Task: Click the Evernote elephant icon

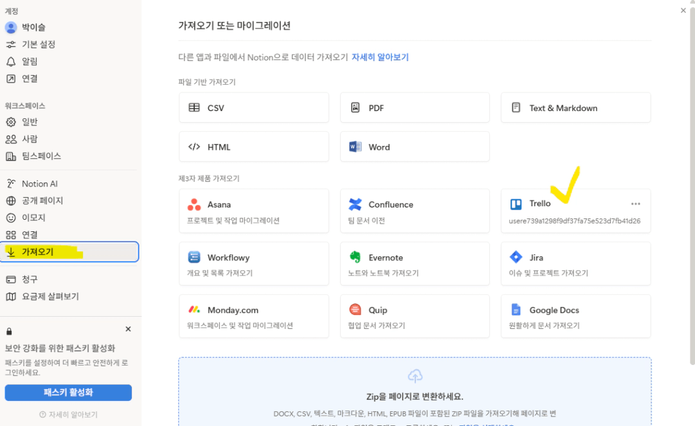Action: tap(355, 257)
